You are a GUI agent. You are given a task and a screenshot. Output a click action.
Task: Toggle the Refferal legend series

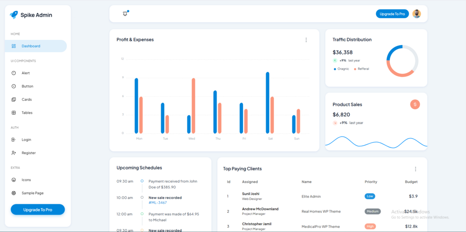pos(361,69)
